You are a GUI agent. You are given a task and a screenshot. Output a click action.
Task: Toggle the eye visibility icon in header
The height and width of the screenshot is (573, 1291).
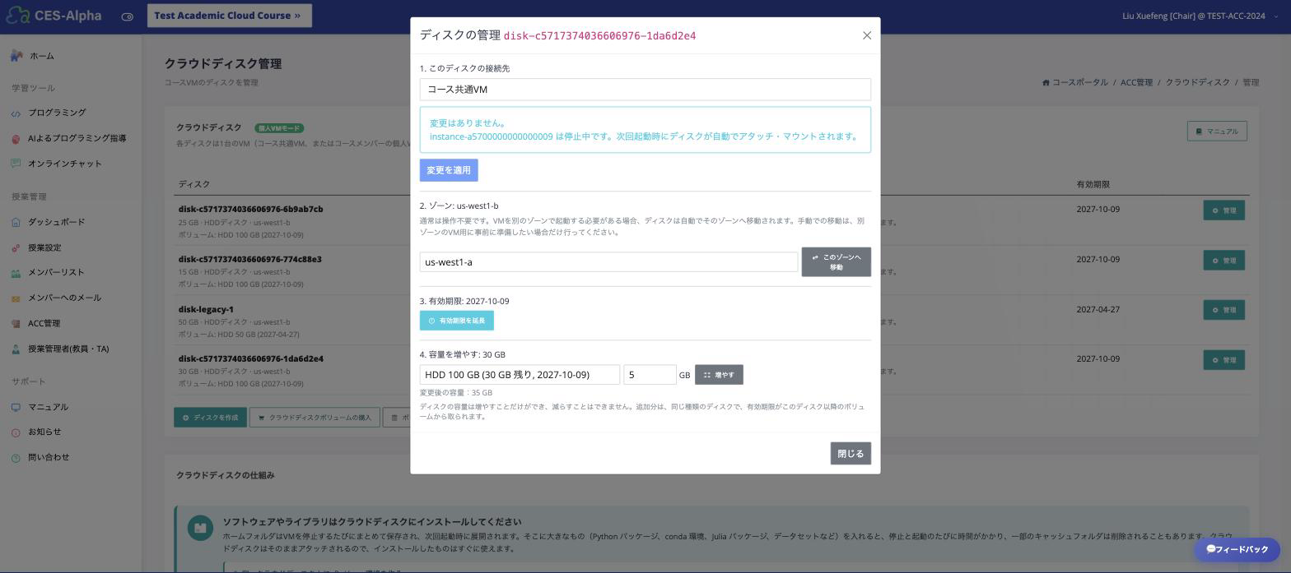point(128,16)
